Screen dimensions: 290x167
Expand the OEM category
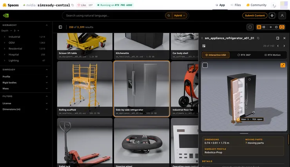point(4,43)
